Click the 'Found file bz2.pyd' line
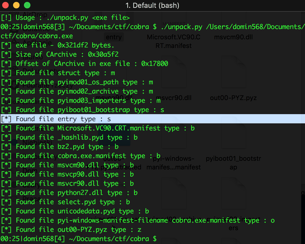 pyautogui.click(x=60, y=147)
